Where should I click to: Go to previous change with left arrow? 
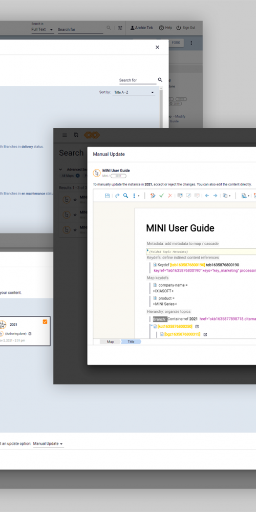click(x=207, y=196)
